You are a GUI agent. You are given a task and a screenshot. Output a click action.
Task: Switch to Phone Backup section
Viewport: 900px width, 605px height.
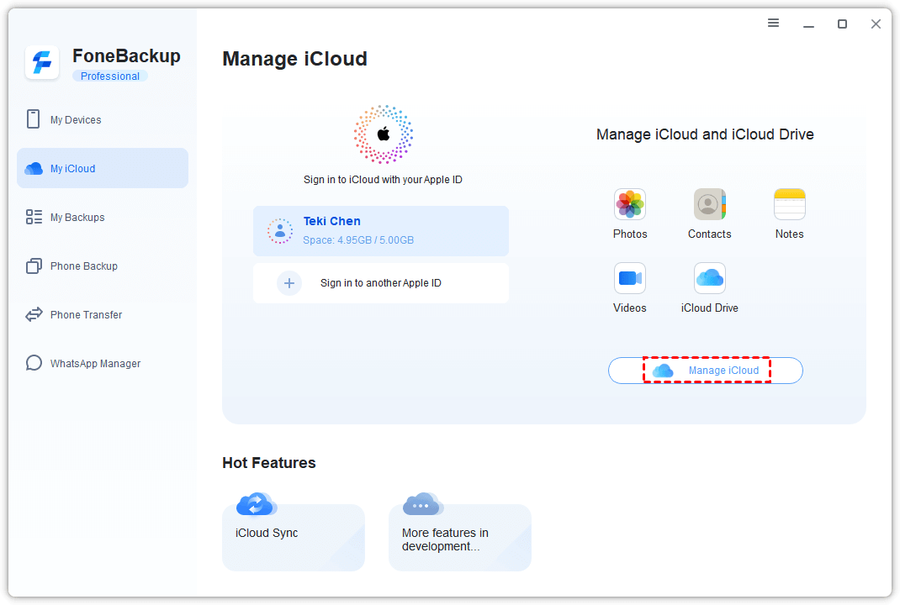[83, 266]
